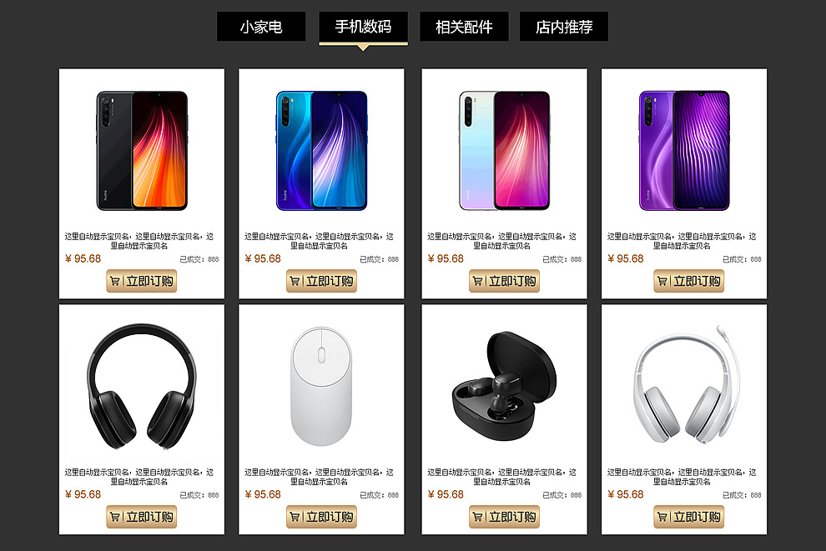This screenshot has width=826, height=551.
Task: Click the cart icon under white mouse
Action: (295, 517)
